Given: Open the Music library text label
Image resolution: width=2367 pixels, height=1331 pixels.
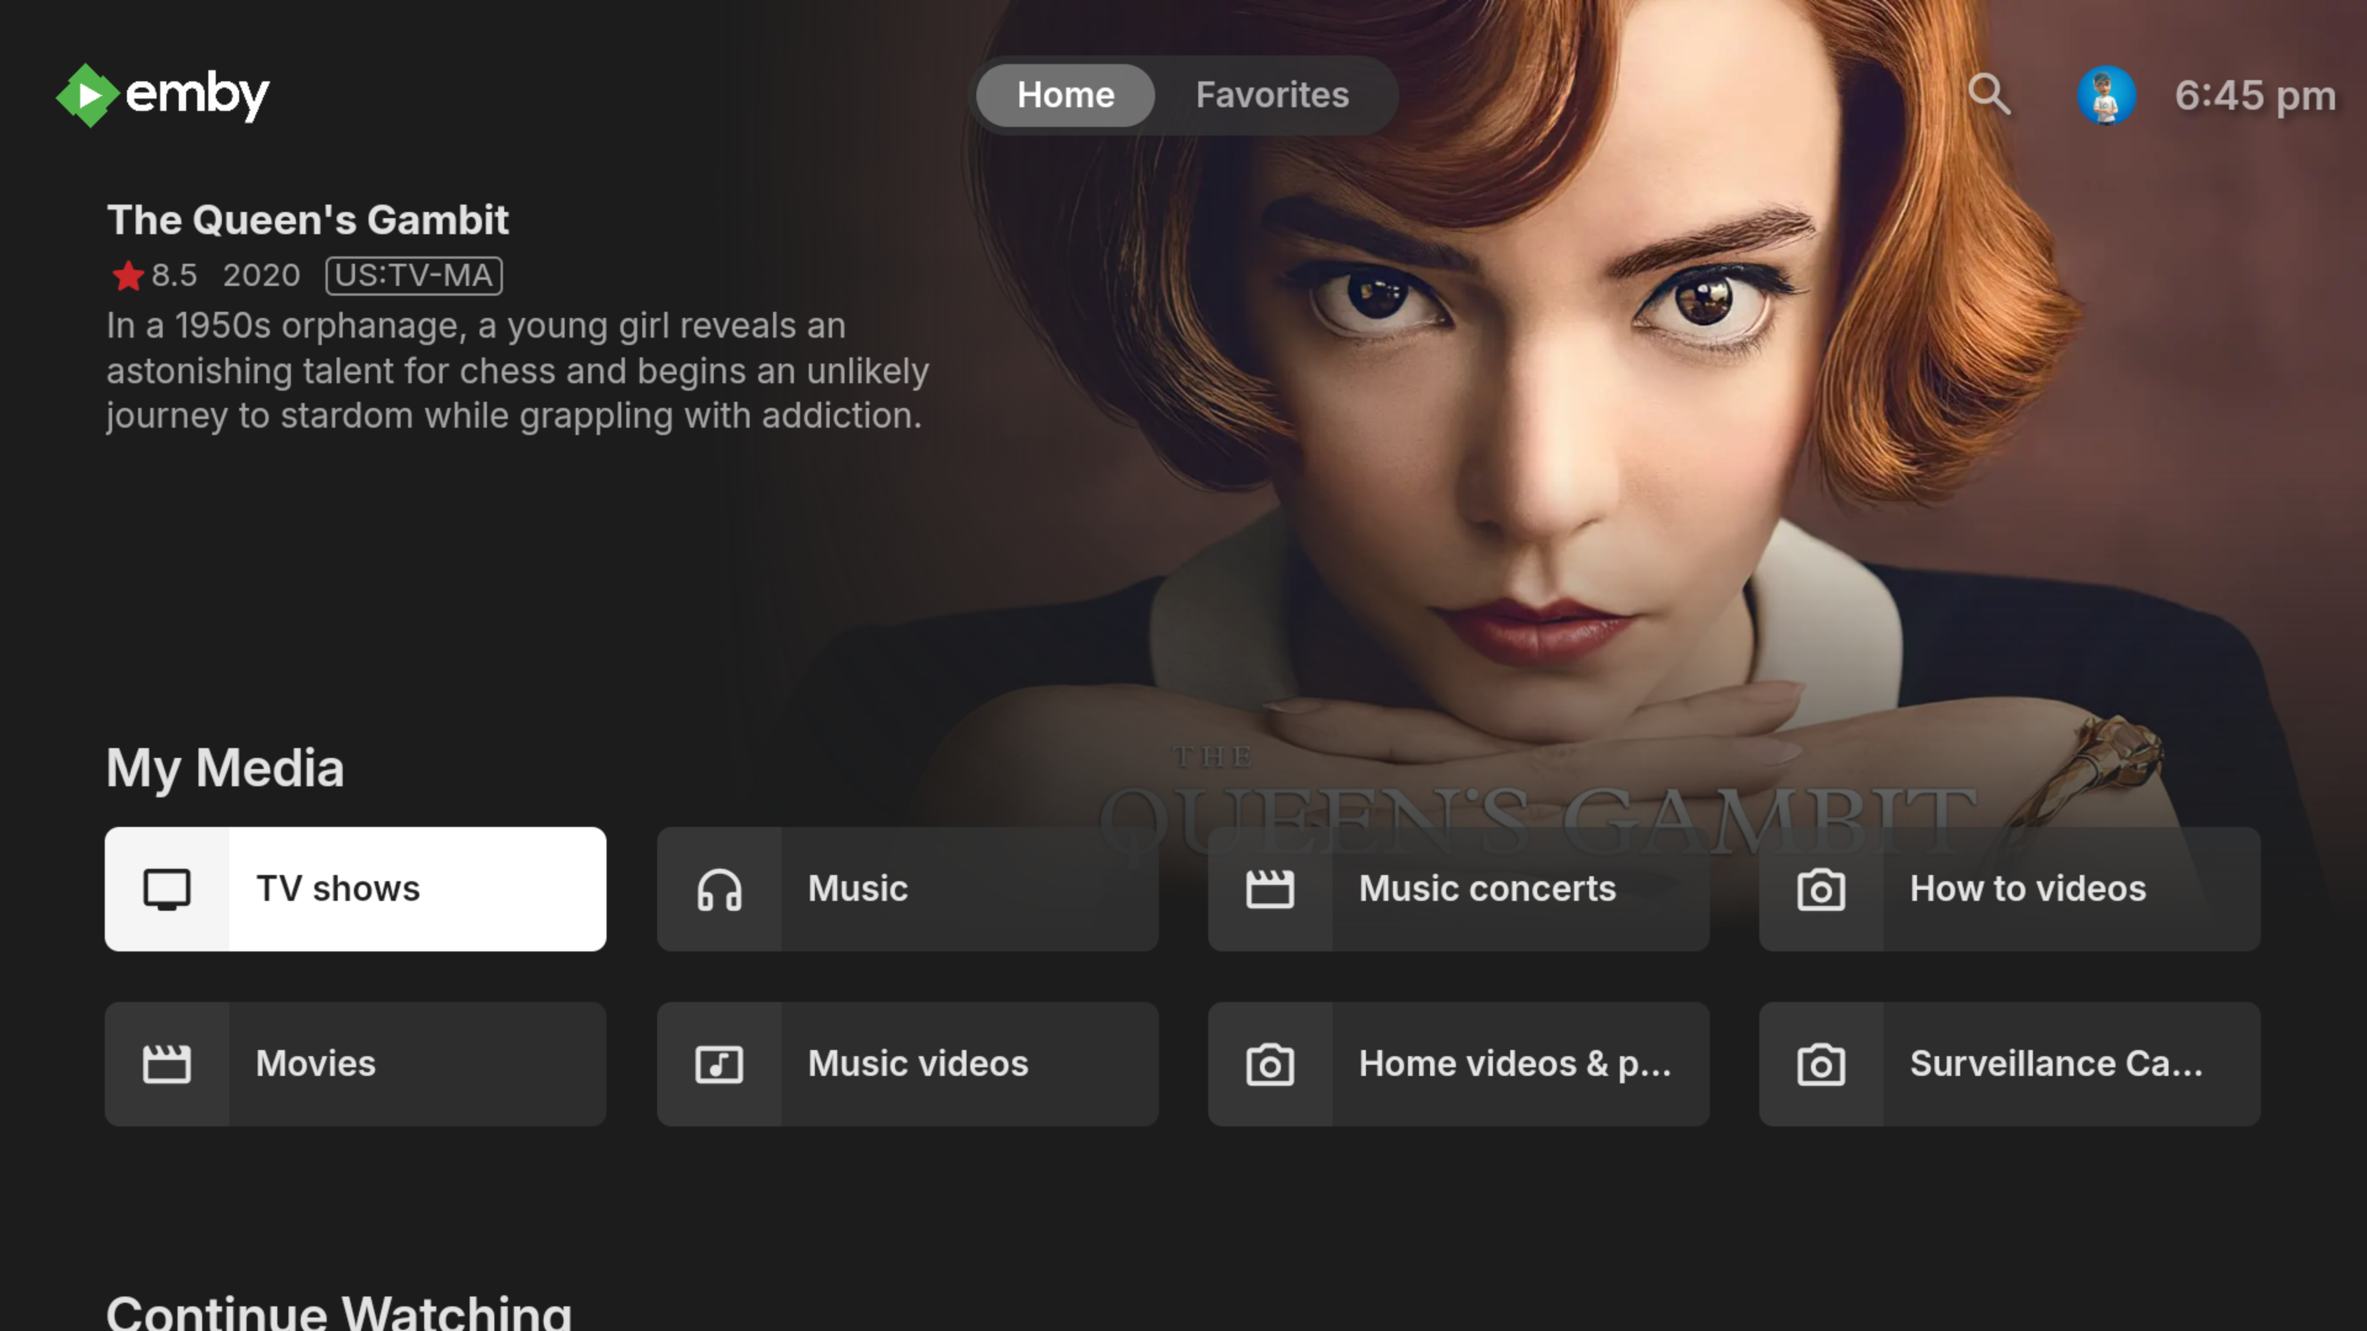Looking at the screenshot, I should (857, 888).
